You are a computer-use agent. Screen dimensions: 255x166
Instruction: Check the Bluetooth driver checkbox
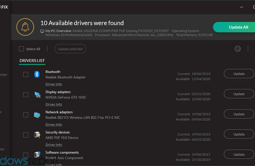(x=26, y=74)
